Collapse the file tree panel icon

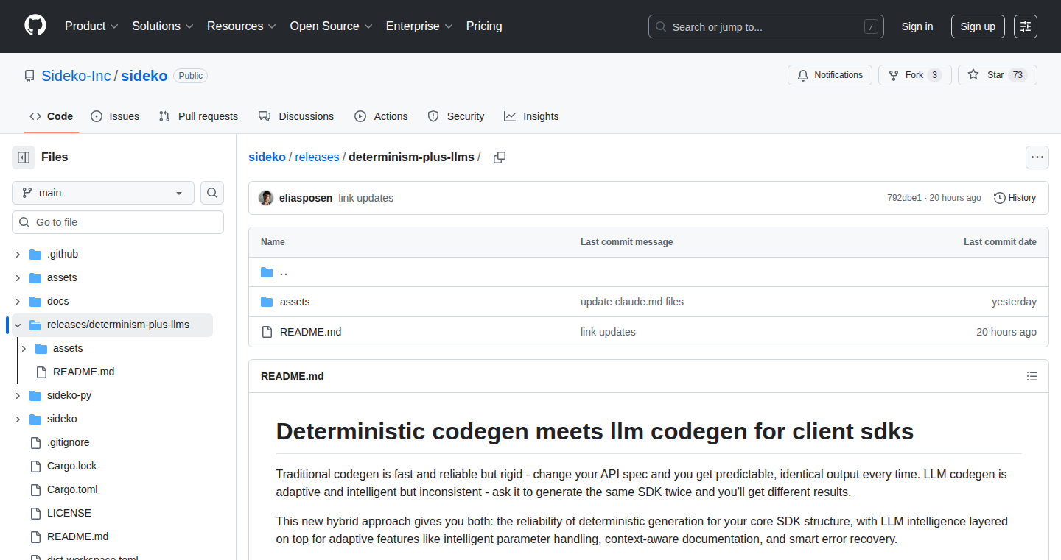(24, 157)
